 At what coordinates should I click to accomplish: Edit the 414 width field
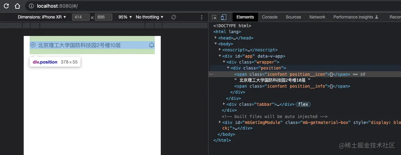point(81,17)
